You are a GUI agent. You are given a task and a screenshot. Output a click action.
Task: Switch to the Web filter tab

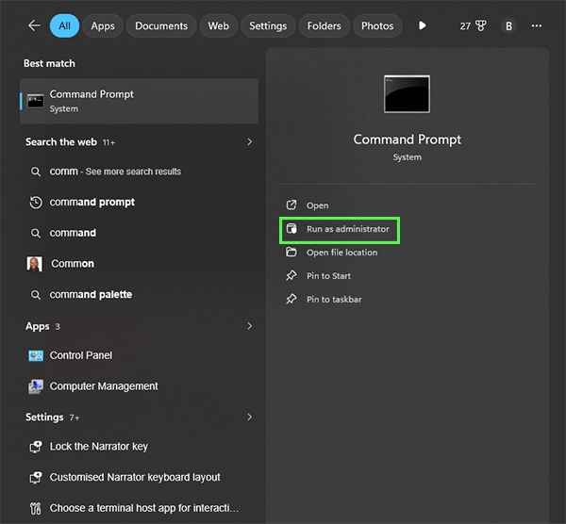219,26
